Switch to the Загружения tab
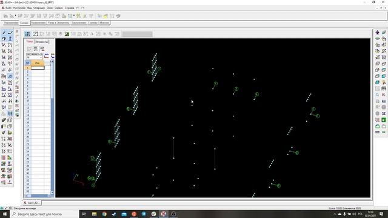The height and width of the screenshot is (218, 388). (x=79, y=23)
